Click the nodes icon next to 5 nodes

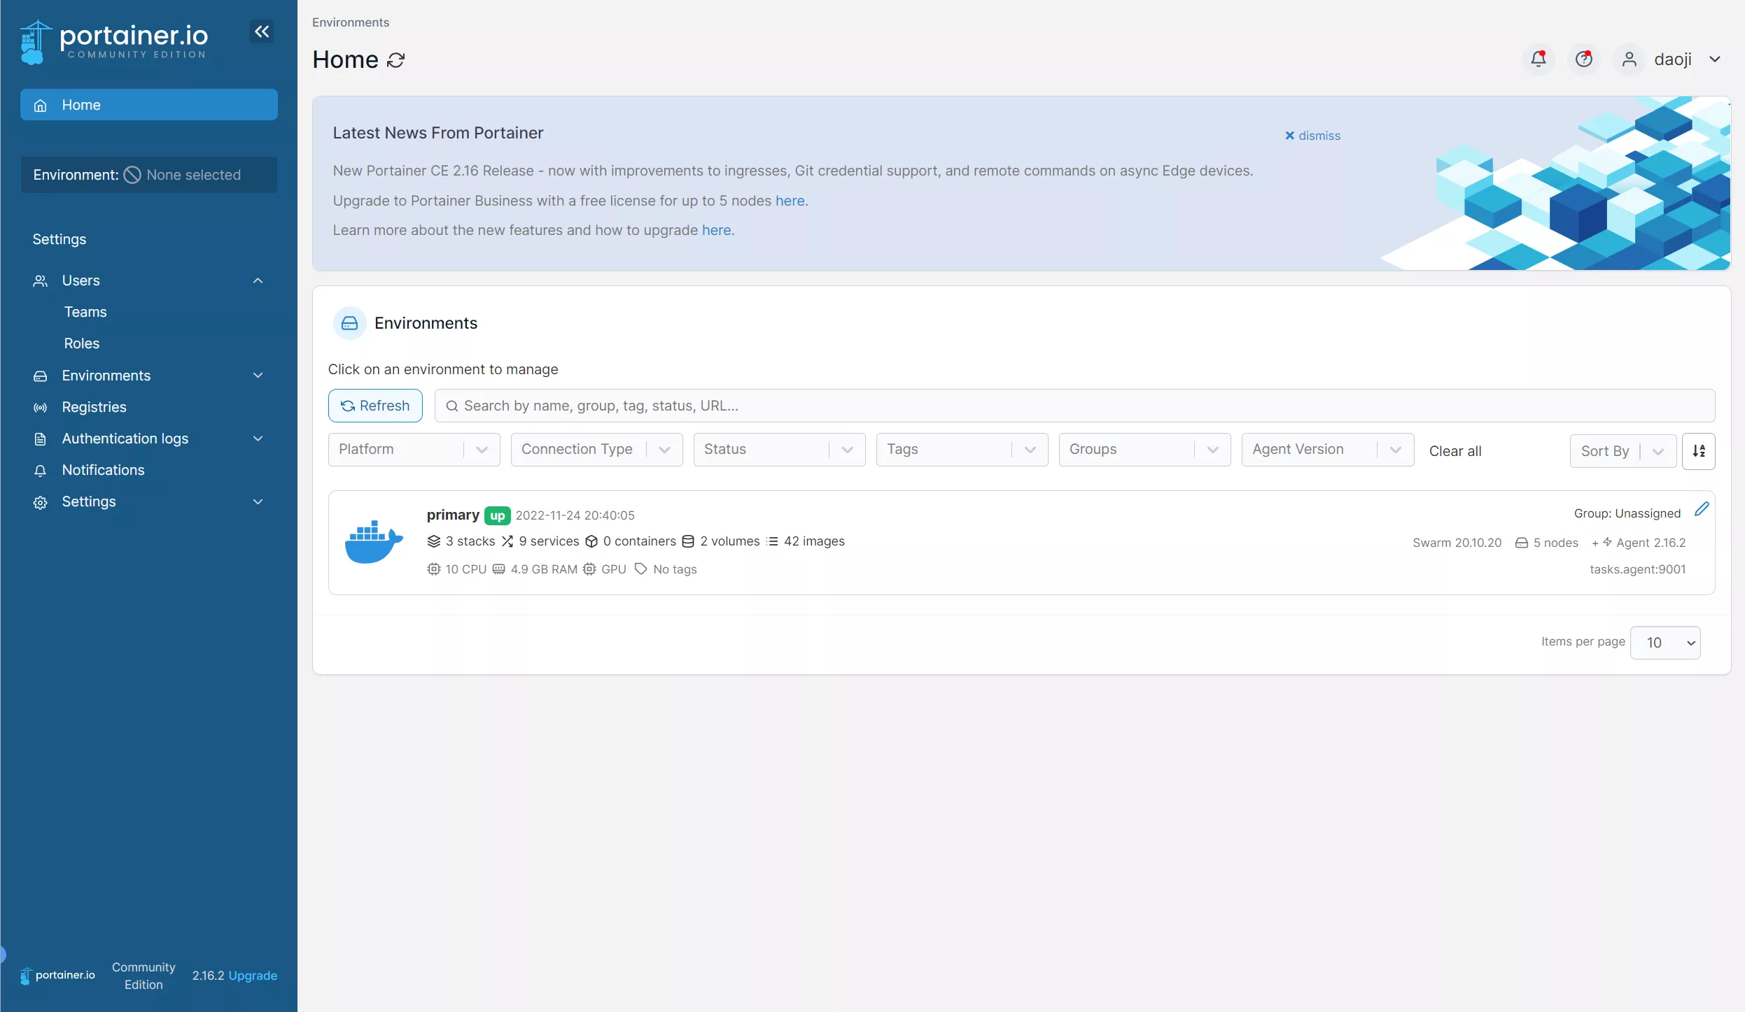point(1521,543)
